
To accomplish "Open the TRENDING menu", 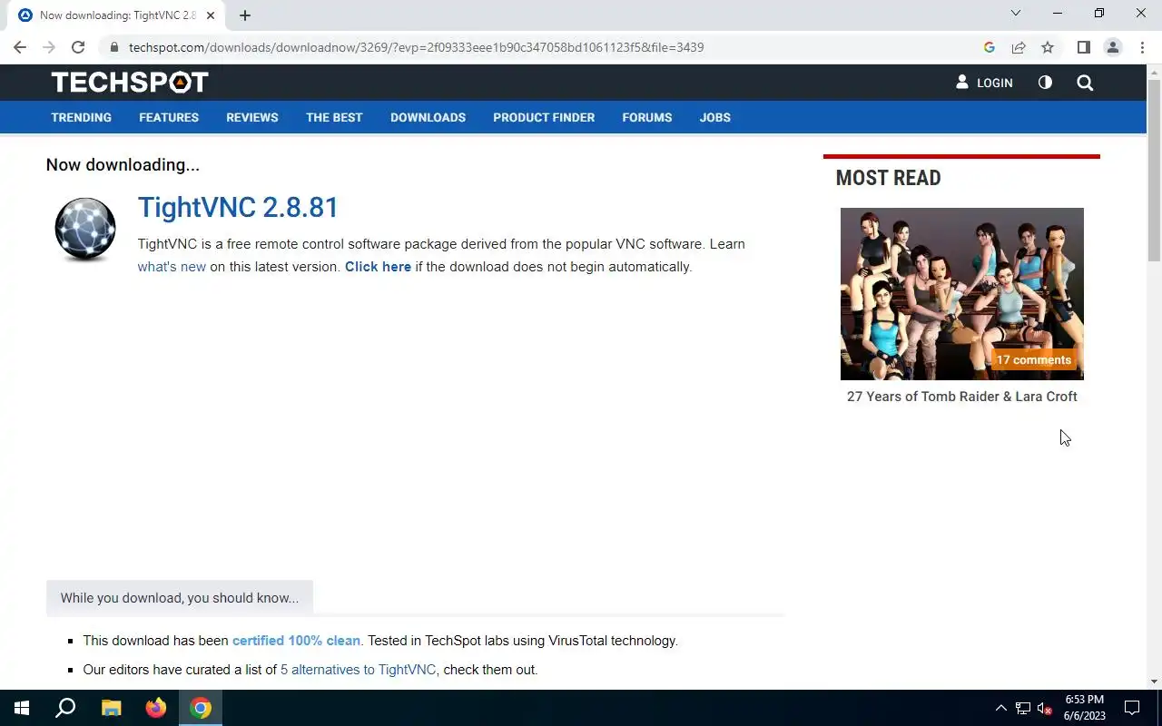I will [81, 117].
